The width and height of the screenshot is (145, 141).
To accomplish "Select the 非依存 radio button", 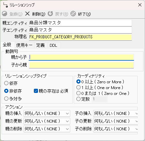I will [13, 91].
